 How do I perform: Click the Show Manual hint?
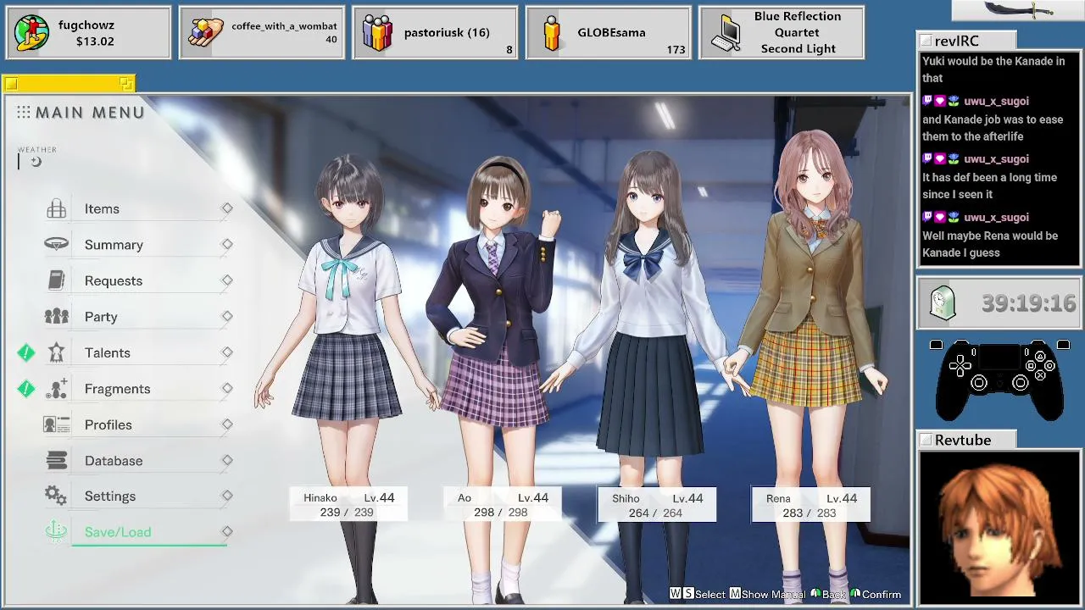click(767, 594)
